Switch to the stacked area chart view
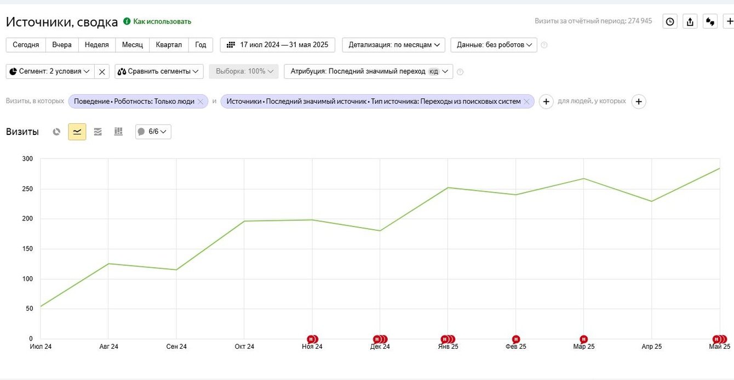The height and width of the screenshot is (380, 734). 98,132
